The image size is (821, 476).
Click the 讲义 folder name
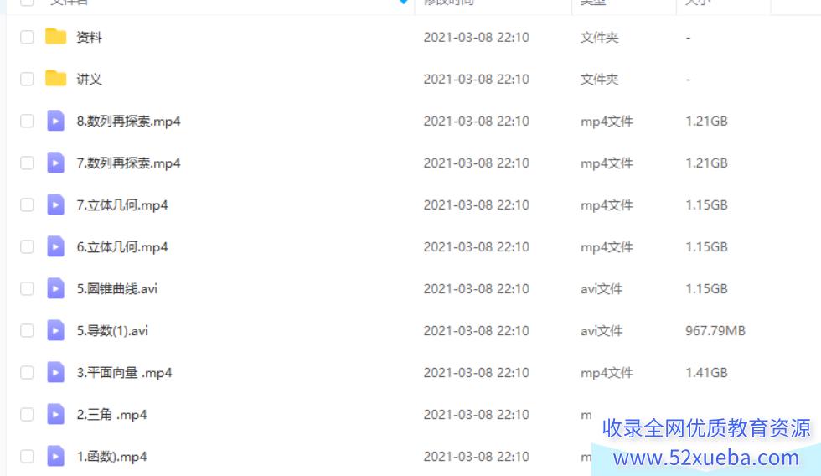[89, 79]
